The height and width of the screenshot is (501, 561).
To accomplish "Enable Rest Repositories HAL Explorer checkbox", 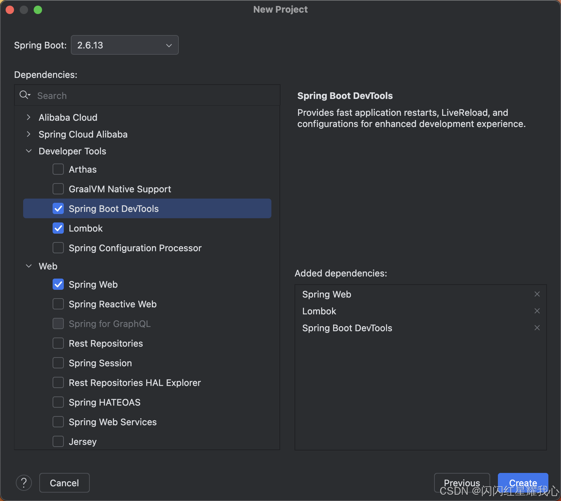I will click(x=58, y=382).
